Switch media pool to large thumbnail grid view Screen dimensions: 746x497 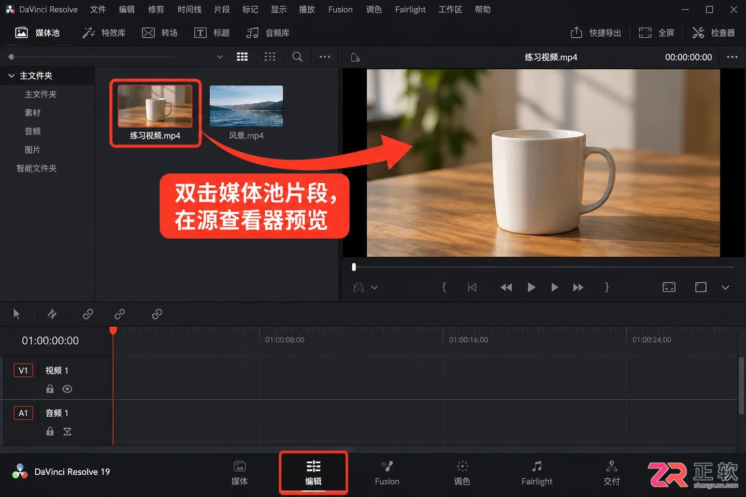(x=242, y=57)
